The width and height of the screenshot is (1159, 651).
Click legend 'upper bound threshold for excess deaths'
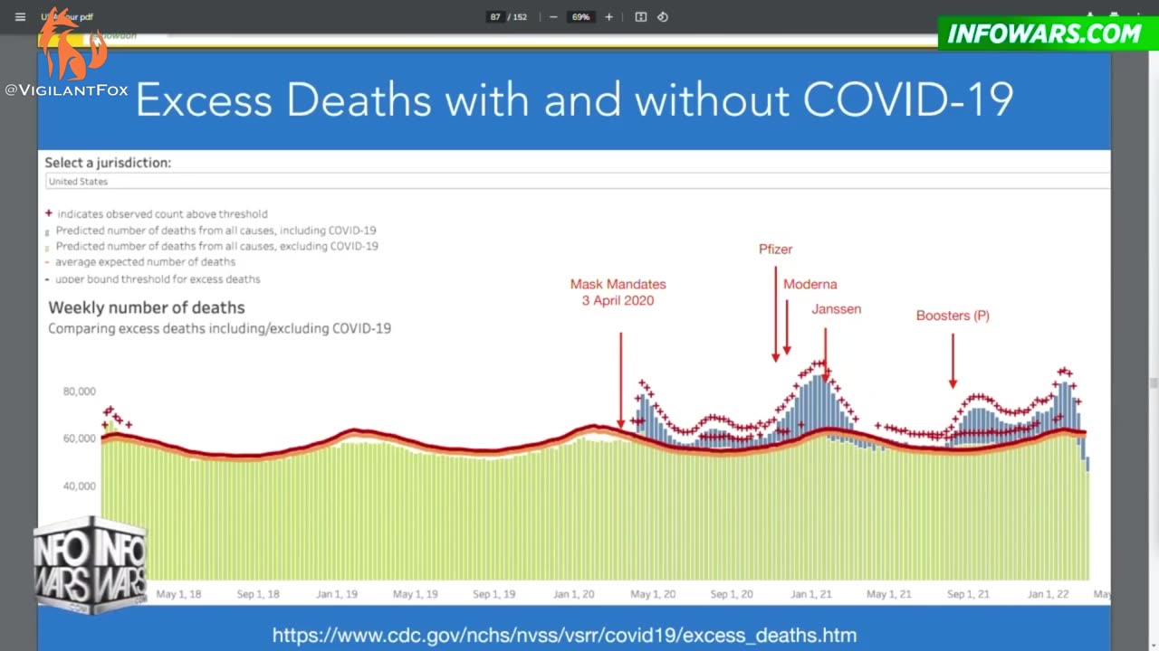point(158,279)
